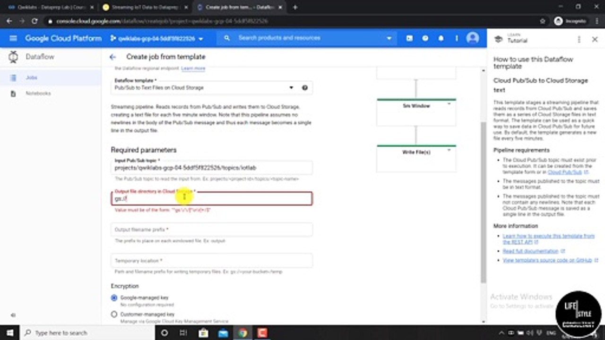Open the help question mark in header
Screen dimensions: 605x340
[425, 38]
